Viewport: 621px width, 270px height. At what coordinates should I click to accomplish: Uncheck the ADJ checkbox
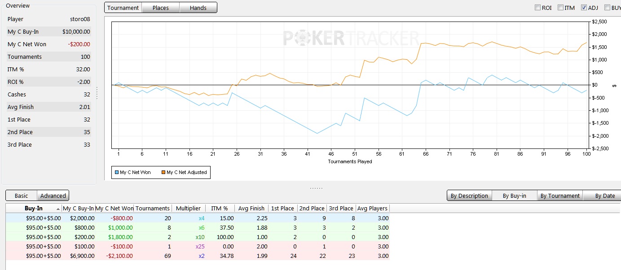[x=584, y=8]
